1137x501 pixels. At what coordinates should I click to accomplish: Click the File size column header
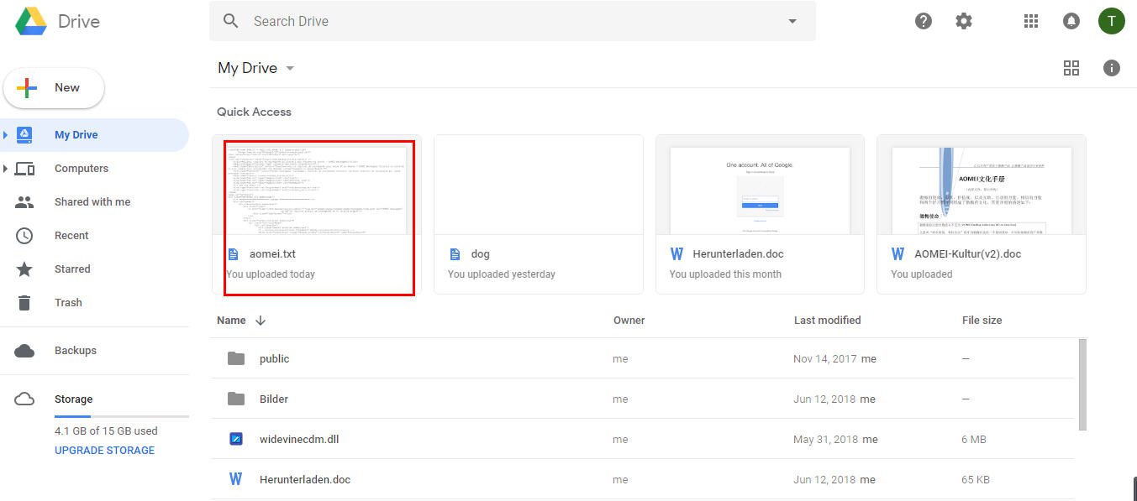[x=982, y=320]
